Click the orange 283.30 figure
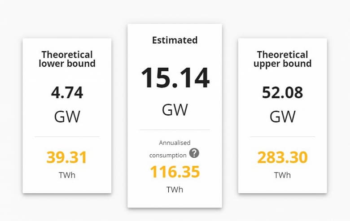The image size is (350, 221). coord(283,157)
